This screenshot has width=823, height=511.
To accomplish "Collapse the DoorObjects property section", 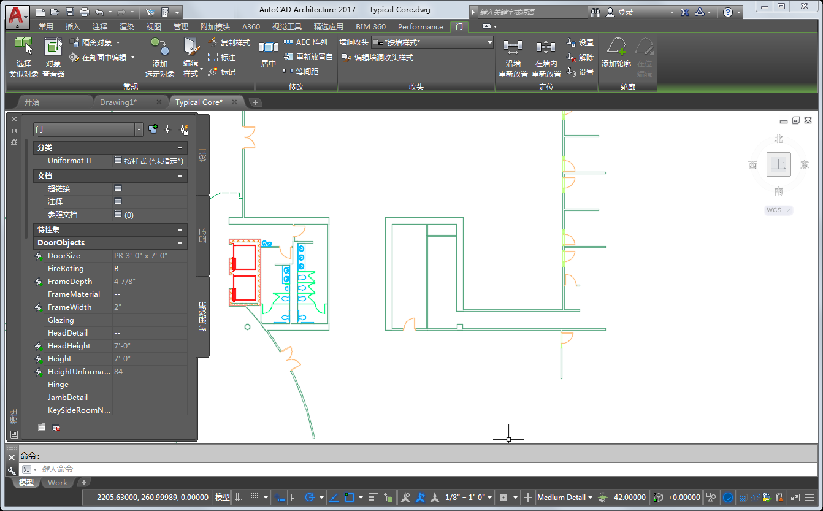I will coord(180,243).
